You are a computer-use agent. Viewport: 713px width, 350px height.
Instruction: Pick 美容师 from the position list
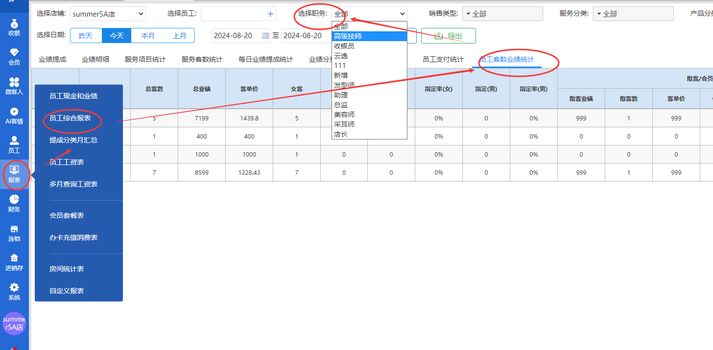[x=369, y=115]
